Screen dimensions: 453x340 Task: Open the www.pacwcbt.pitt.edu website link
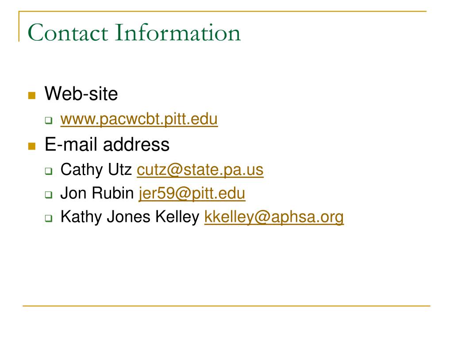click(139, 119)
